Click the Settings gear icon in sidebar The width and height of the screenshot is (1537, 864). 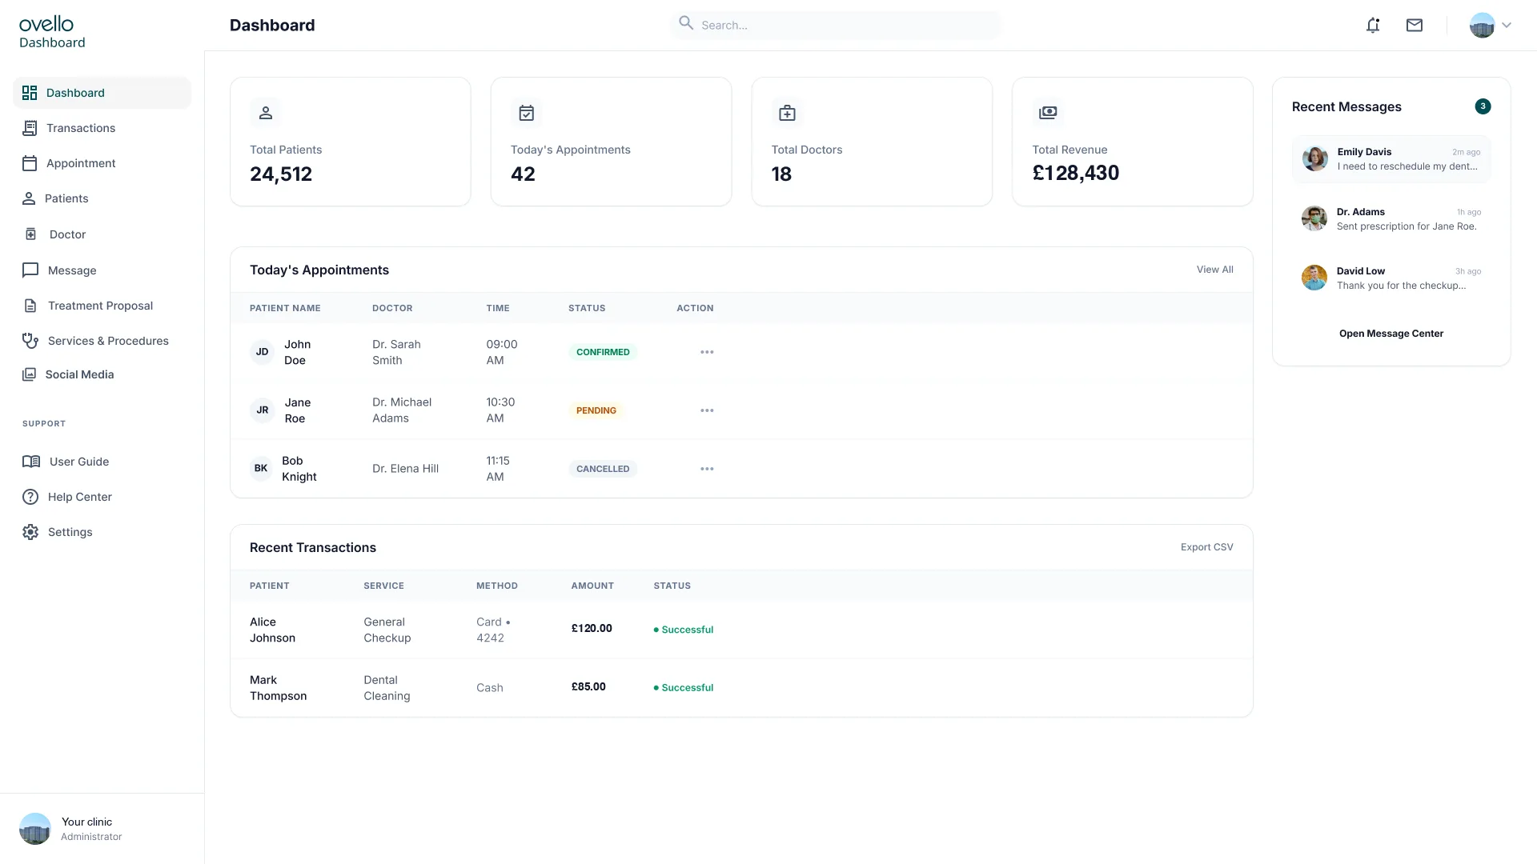30,532
